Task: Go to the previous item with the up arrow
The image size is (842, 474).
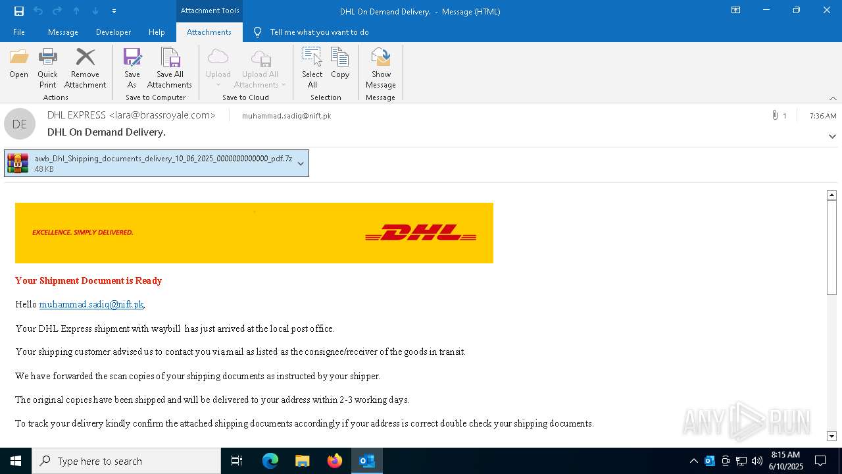Action: [76, 11]
